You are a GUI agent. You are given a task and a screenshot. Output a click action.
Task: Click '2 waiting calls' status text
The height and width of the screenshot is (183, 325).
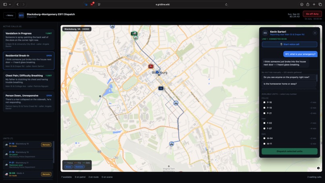pyautogui.click(x=314, y=177)
